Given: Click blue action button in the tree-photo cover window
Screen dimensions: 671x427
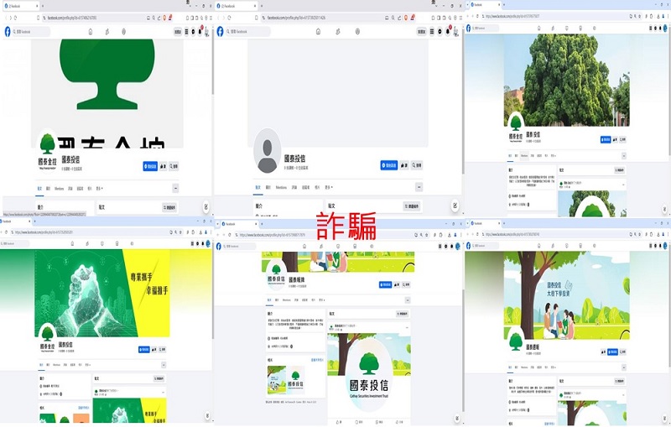Looking at the screenshot, I should pyautogui.click(x=606, y=139).
